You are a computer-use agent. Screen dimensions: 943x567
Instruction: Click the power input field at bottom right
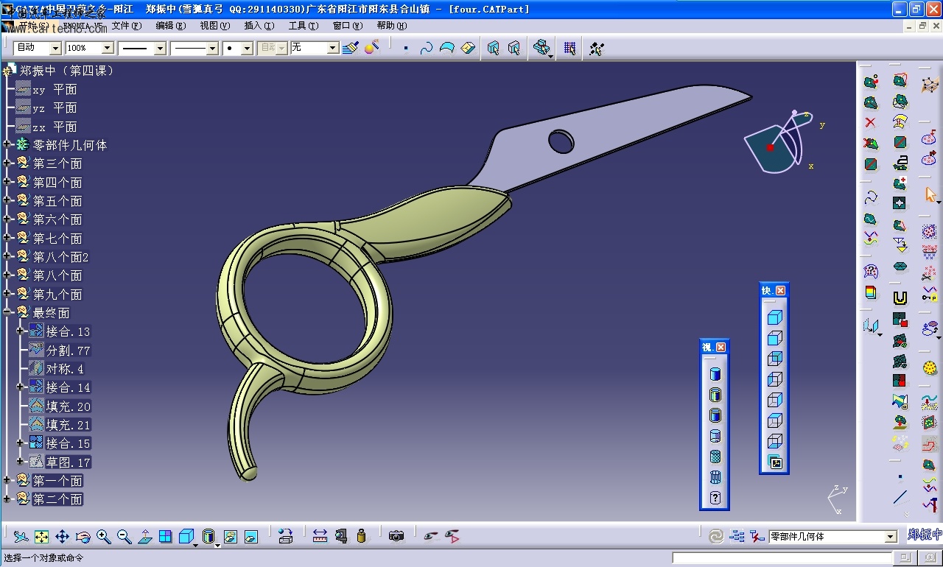coord(782,557)
